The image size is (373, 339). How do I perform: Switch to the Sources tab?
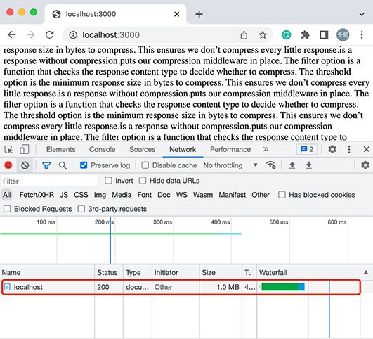tap(143, 149)
